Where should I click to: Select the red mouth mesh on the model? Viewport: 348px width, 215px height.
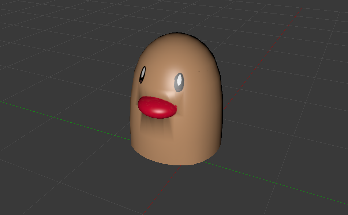click(157, 107)
